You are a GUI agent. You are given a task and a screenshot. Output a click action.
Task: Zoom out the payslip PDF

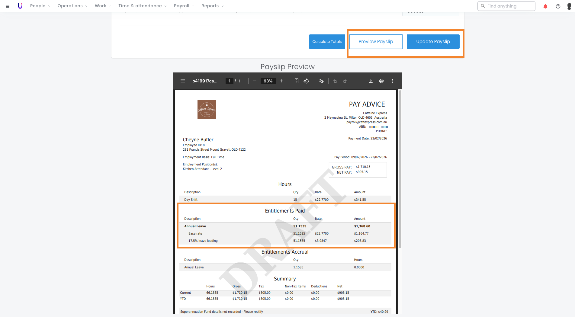[255, 81]
